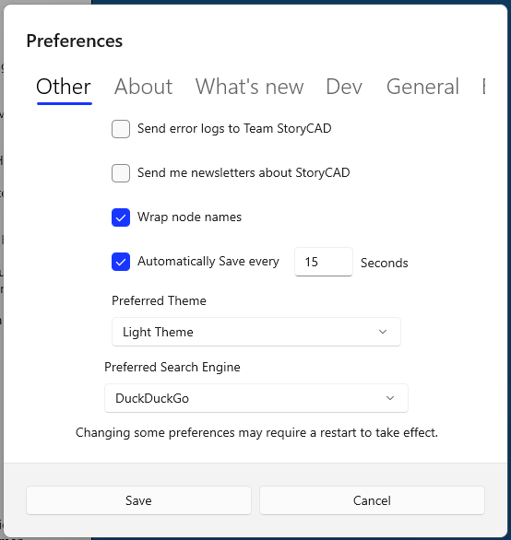The width and height of the screenshot is (511, 540).
Task: Click the DuckDuckGo dropdown chevron arrow
Action: (390, 398)
